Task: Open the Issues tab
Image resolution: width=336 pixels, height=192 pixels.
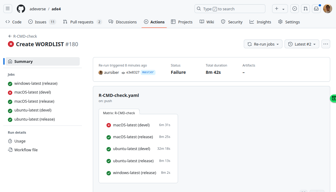Action: (42, 22)
